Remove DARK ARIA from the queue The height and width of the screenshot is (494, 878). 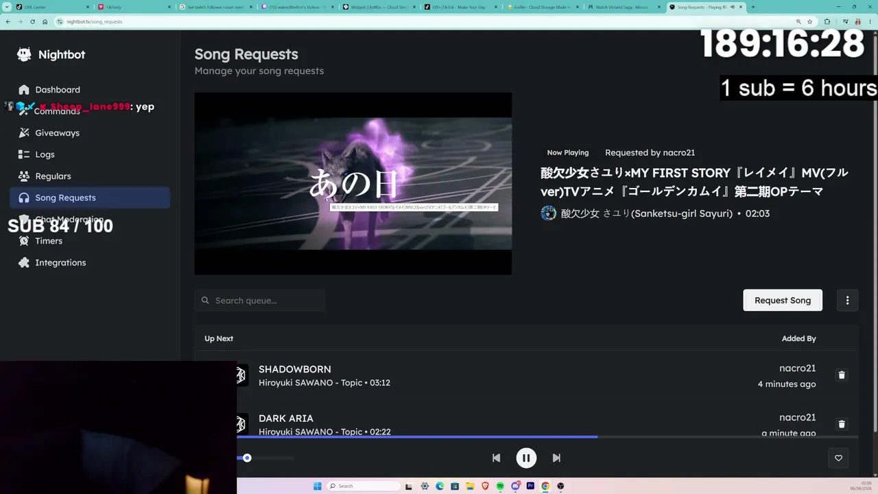tap(842, 424)
